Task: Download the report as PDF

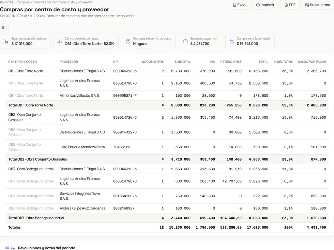Action: point(290,5)
